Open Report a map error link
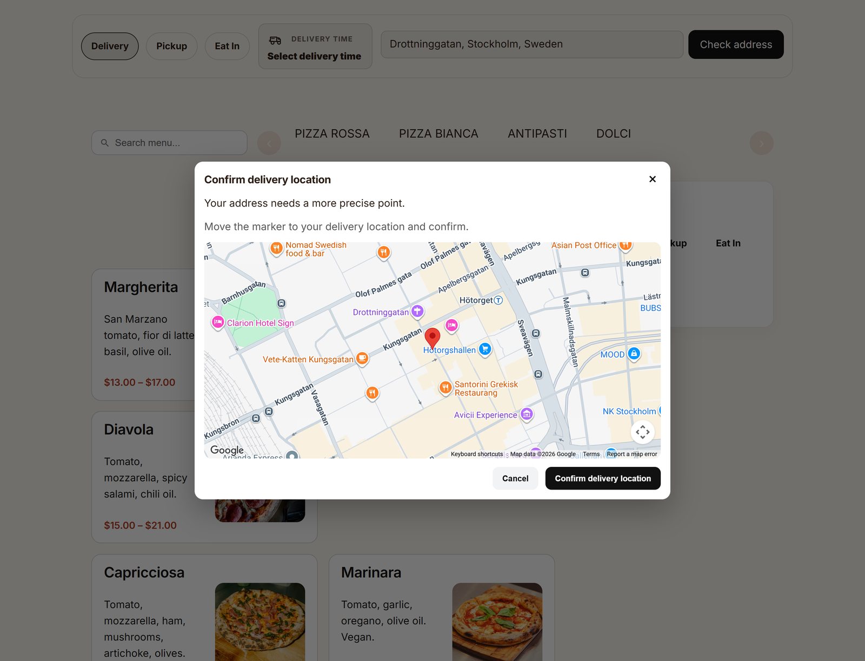This screenshot has width=865, height=661. (x=631, y=454)
